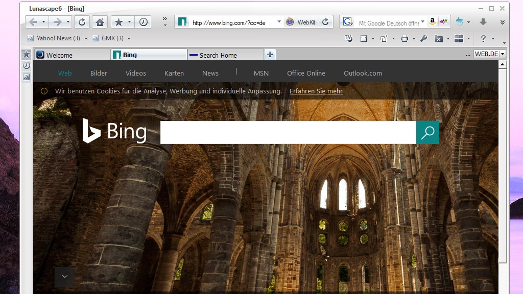Open News in Bing navigation

210,73
